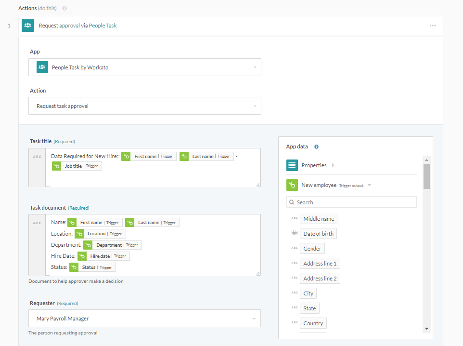Click the Properties panel icon in App data
The width and height of the screenshot is (463, 346).
[292, 165]
